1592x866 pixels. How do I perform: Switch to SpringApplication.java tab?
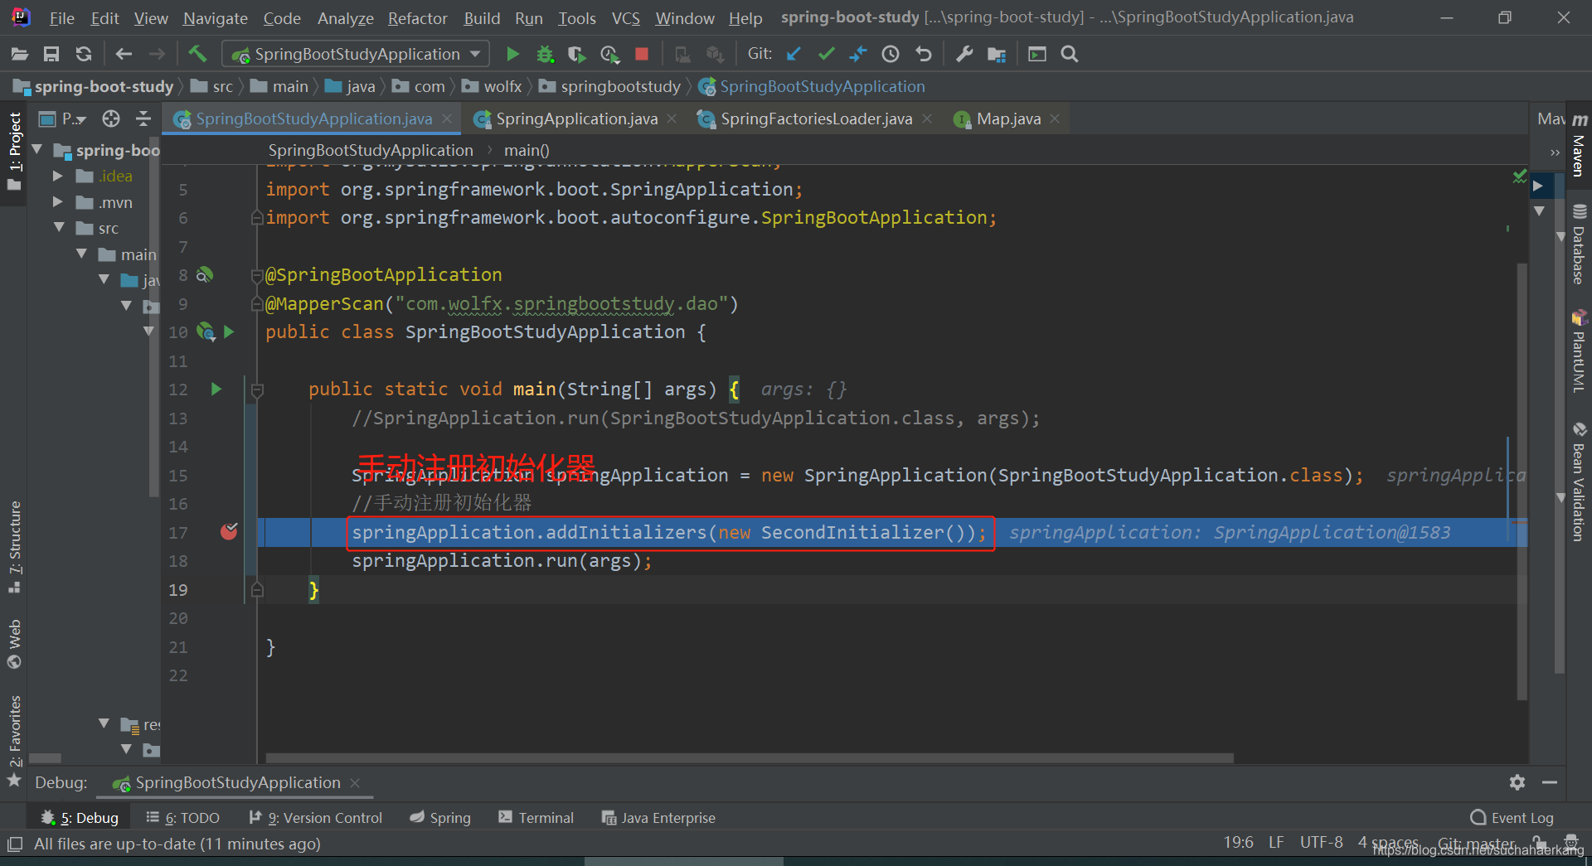576,119
